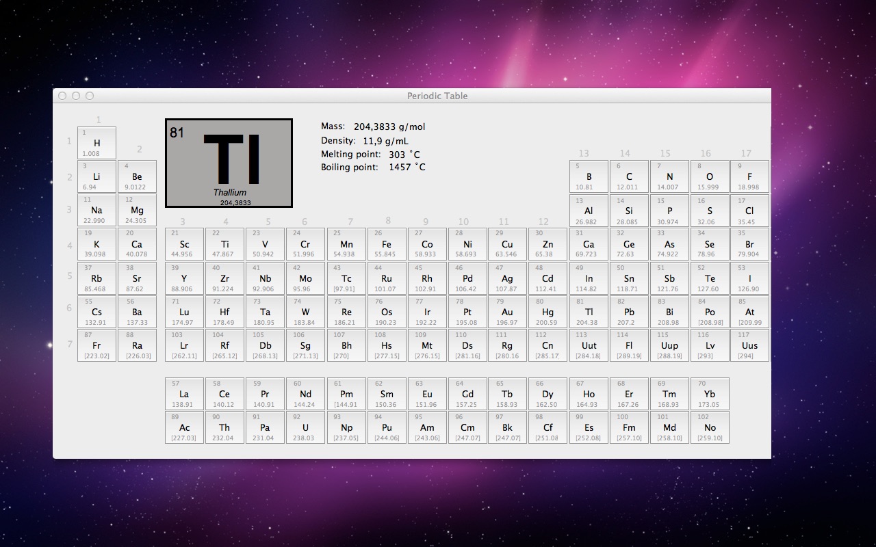
Task: Choose the Beryllium Be element cell
Action: (137, 176)
